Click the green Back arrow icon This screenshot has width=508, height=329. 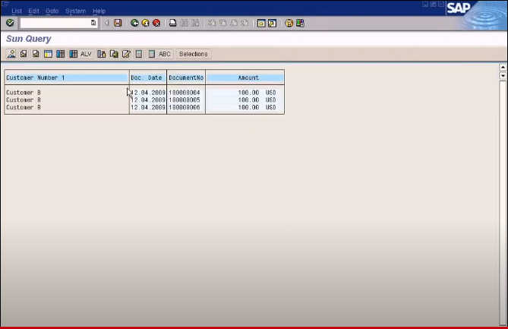pos(134,23)
